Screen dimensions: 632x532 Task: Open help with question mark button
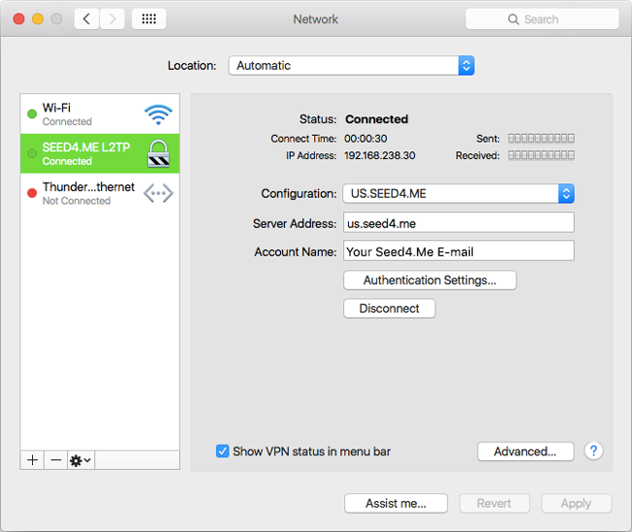(x=594, y=450)
